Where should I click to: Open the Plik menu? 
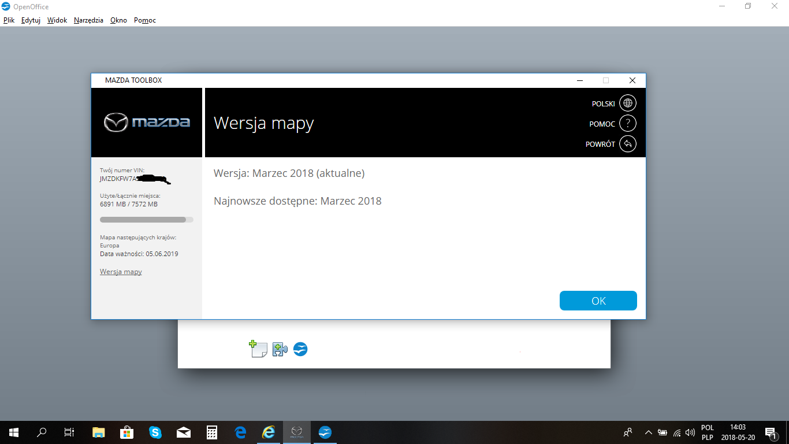pos(9,20)
